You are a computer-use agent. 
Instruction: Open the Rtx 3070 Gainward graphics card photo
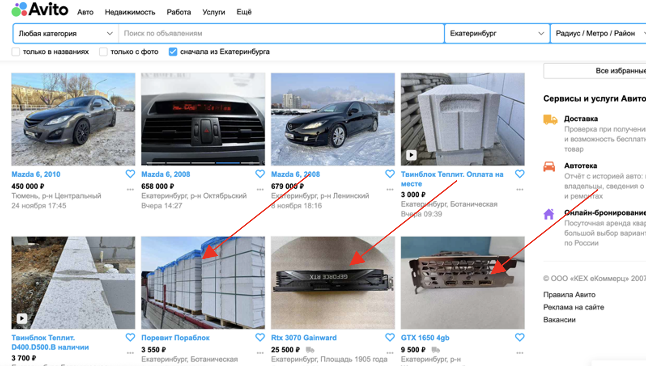[x=333, y=283]
